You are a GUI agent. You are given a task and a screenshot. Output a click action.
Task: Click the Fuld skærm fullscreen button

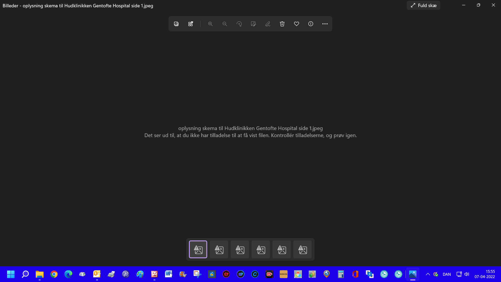pos(423,5)
